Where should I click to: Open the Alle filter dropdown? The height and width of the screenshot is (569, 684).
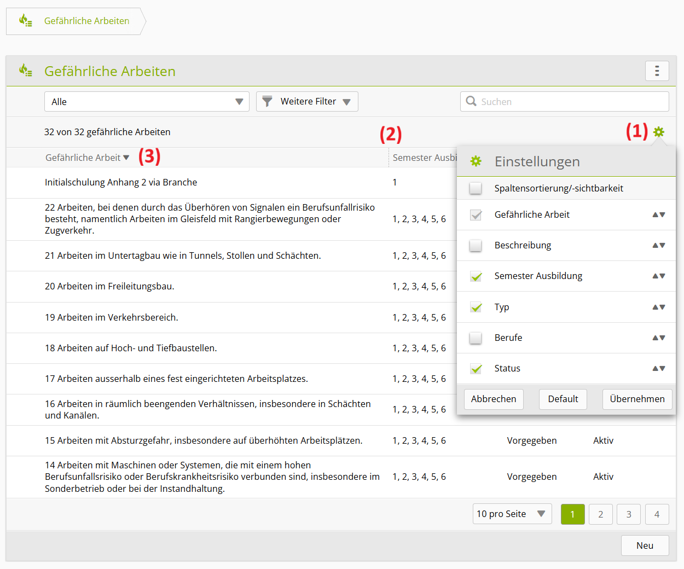coord(147,102)
